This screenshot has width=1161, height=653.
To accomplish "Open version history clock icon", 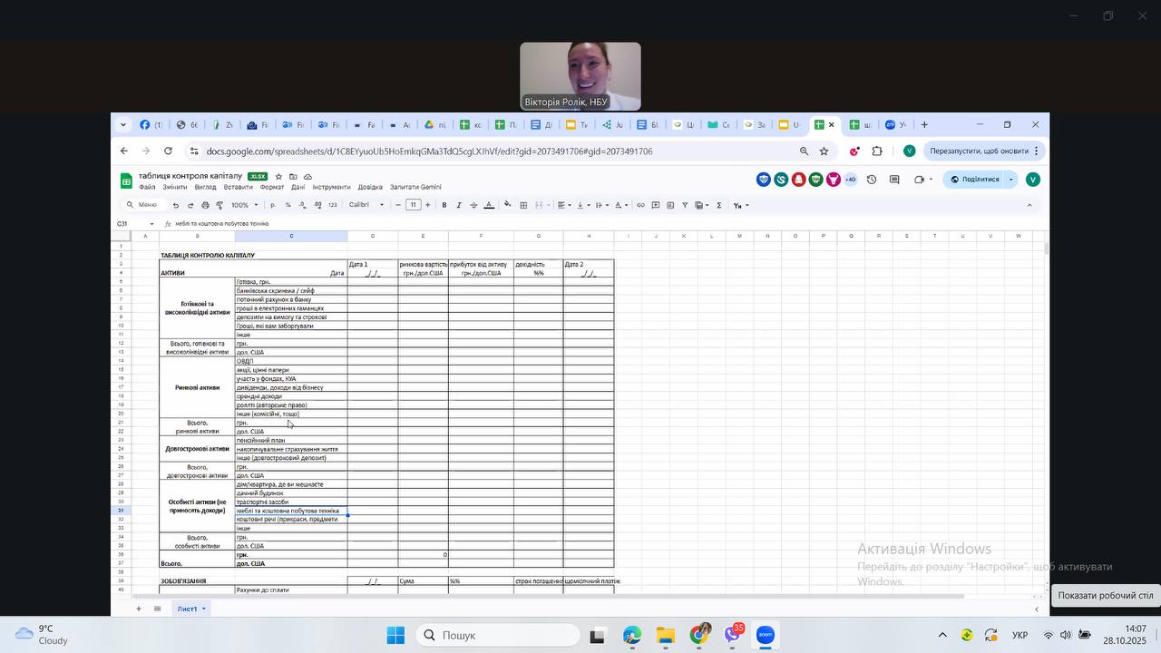I will [872, 180].
